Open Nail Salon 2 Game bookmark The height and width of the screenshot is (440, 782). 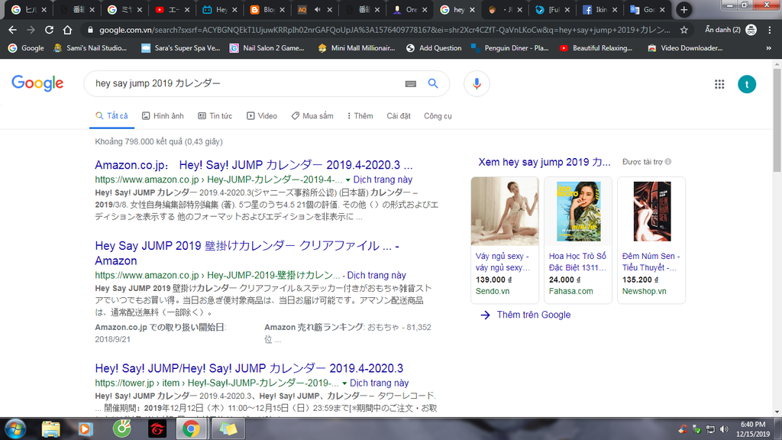[267, 48]
